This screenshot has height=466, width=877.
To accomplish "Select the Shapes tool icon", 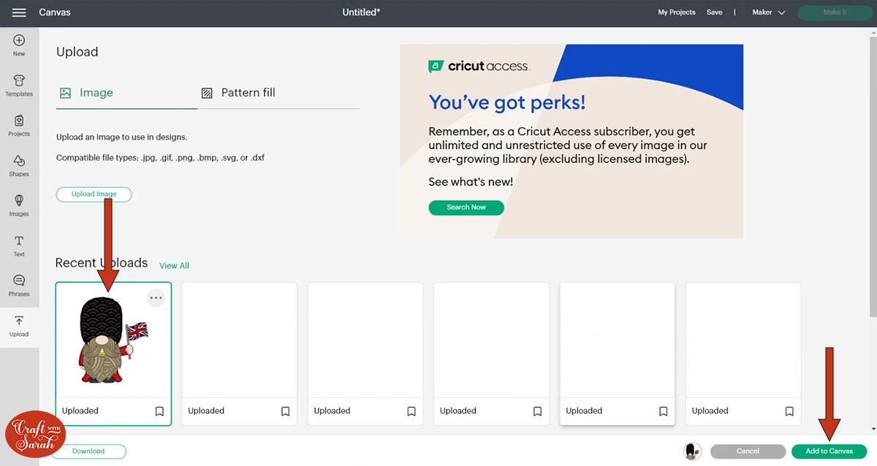I will [19, 161].
